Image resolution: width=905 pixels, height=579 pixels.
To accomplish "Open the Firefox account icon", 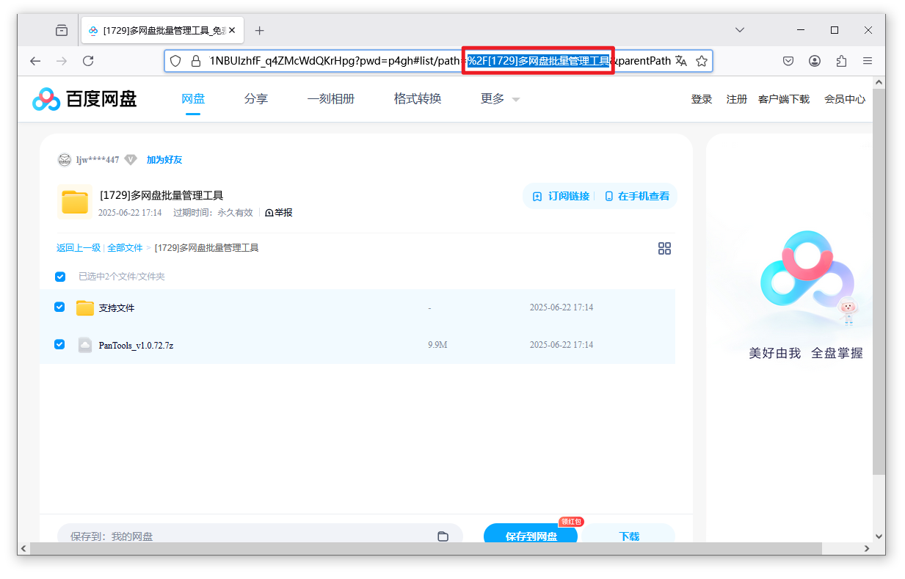I will (x=815, y=61).
